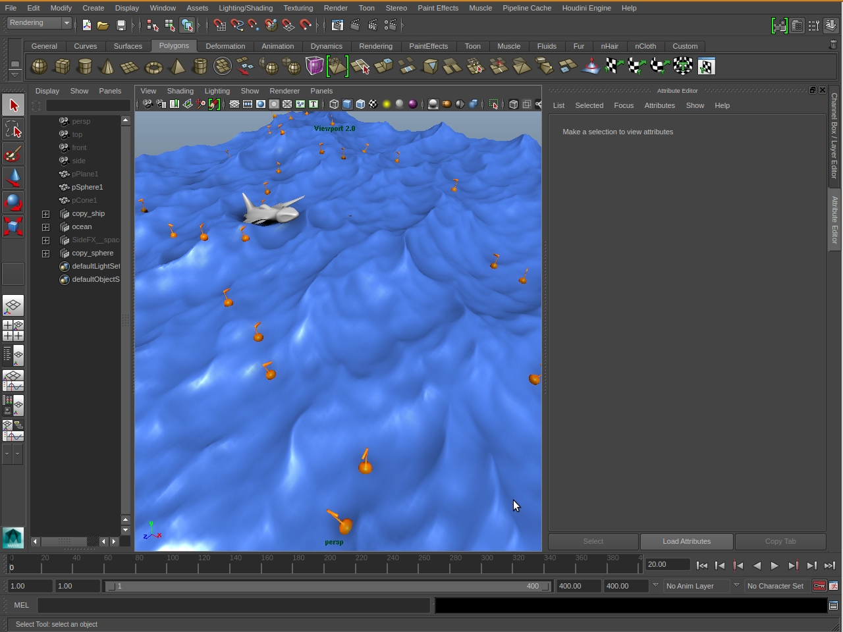Open the Rendering menu set dropdown

point(40,23)
